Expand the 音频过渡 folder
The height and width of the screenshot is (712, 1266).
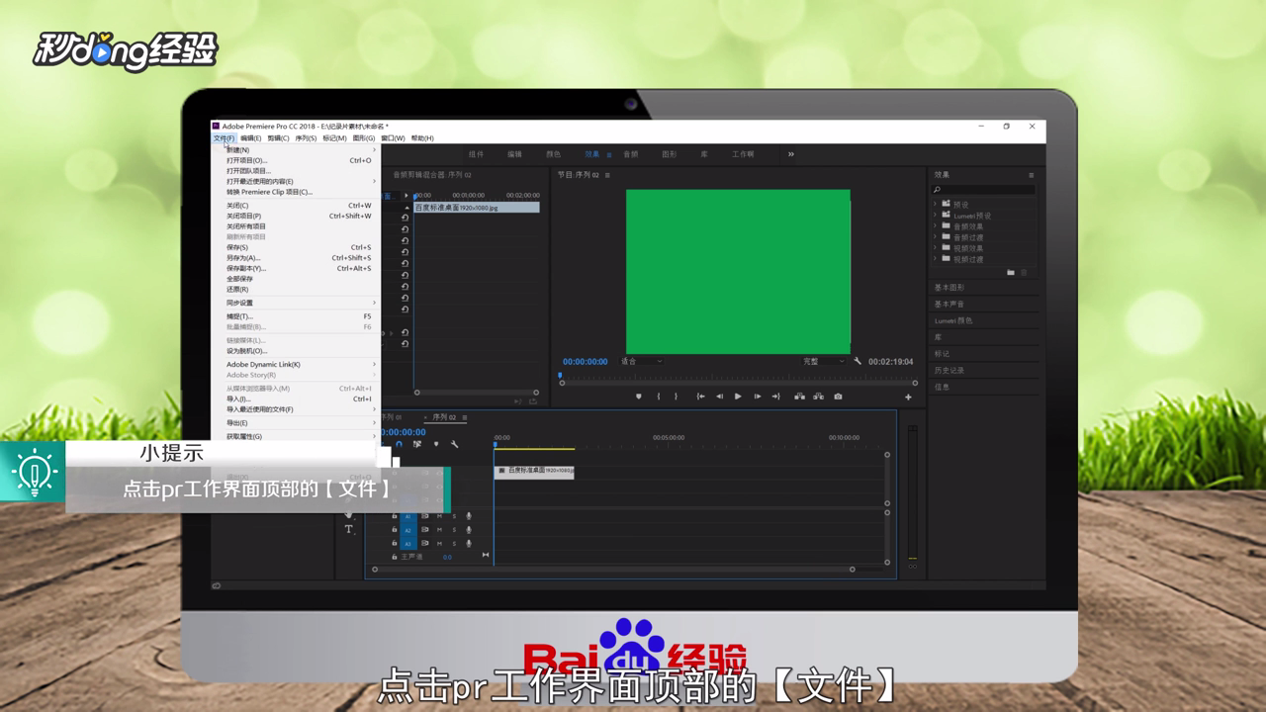tap(935, 237)
